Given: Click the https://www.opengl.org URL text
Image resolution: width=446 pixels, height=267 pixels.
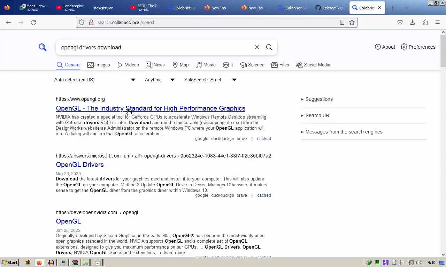Looking at the screenshot, I should [80, 99].
